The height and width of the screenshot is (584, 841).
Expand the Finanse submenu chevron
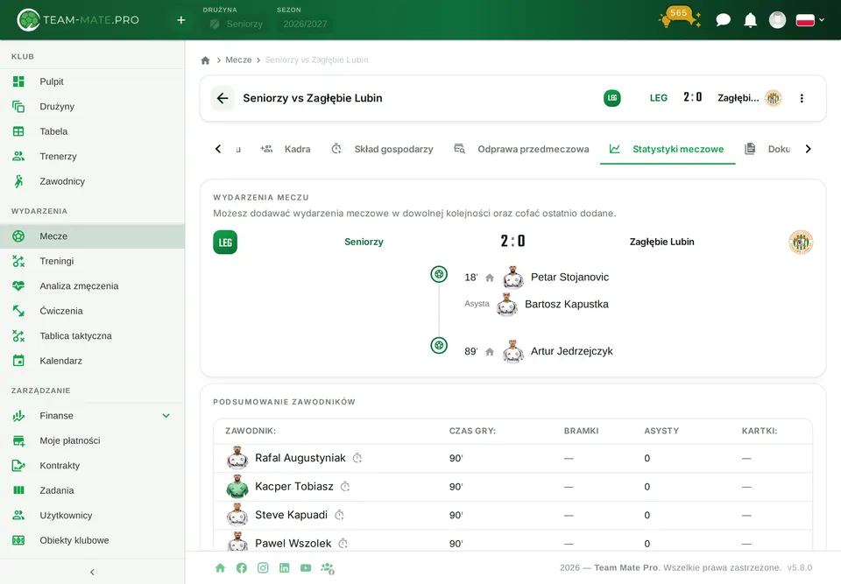point(166,416)
